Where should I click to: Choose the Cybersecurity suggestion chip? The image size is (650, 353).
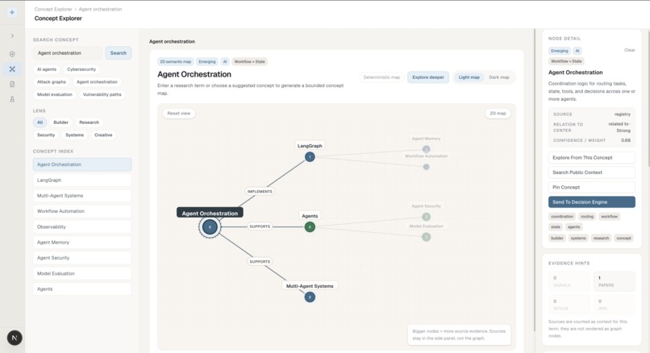(x=81, y=69)
